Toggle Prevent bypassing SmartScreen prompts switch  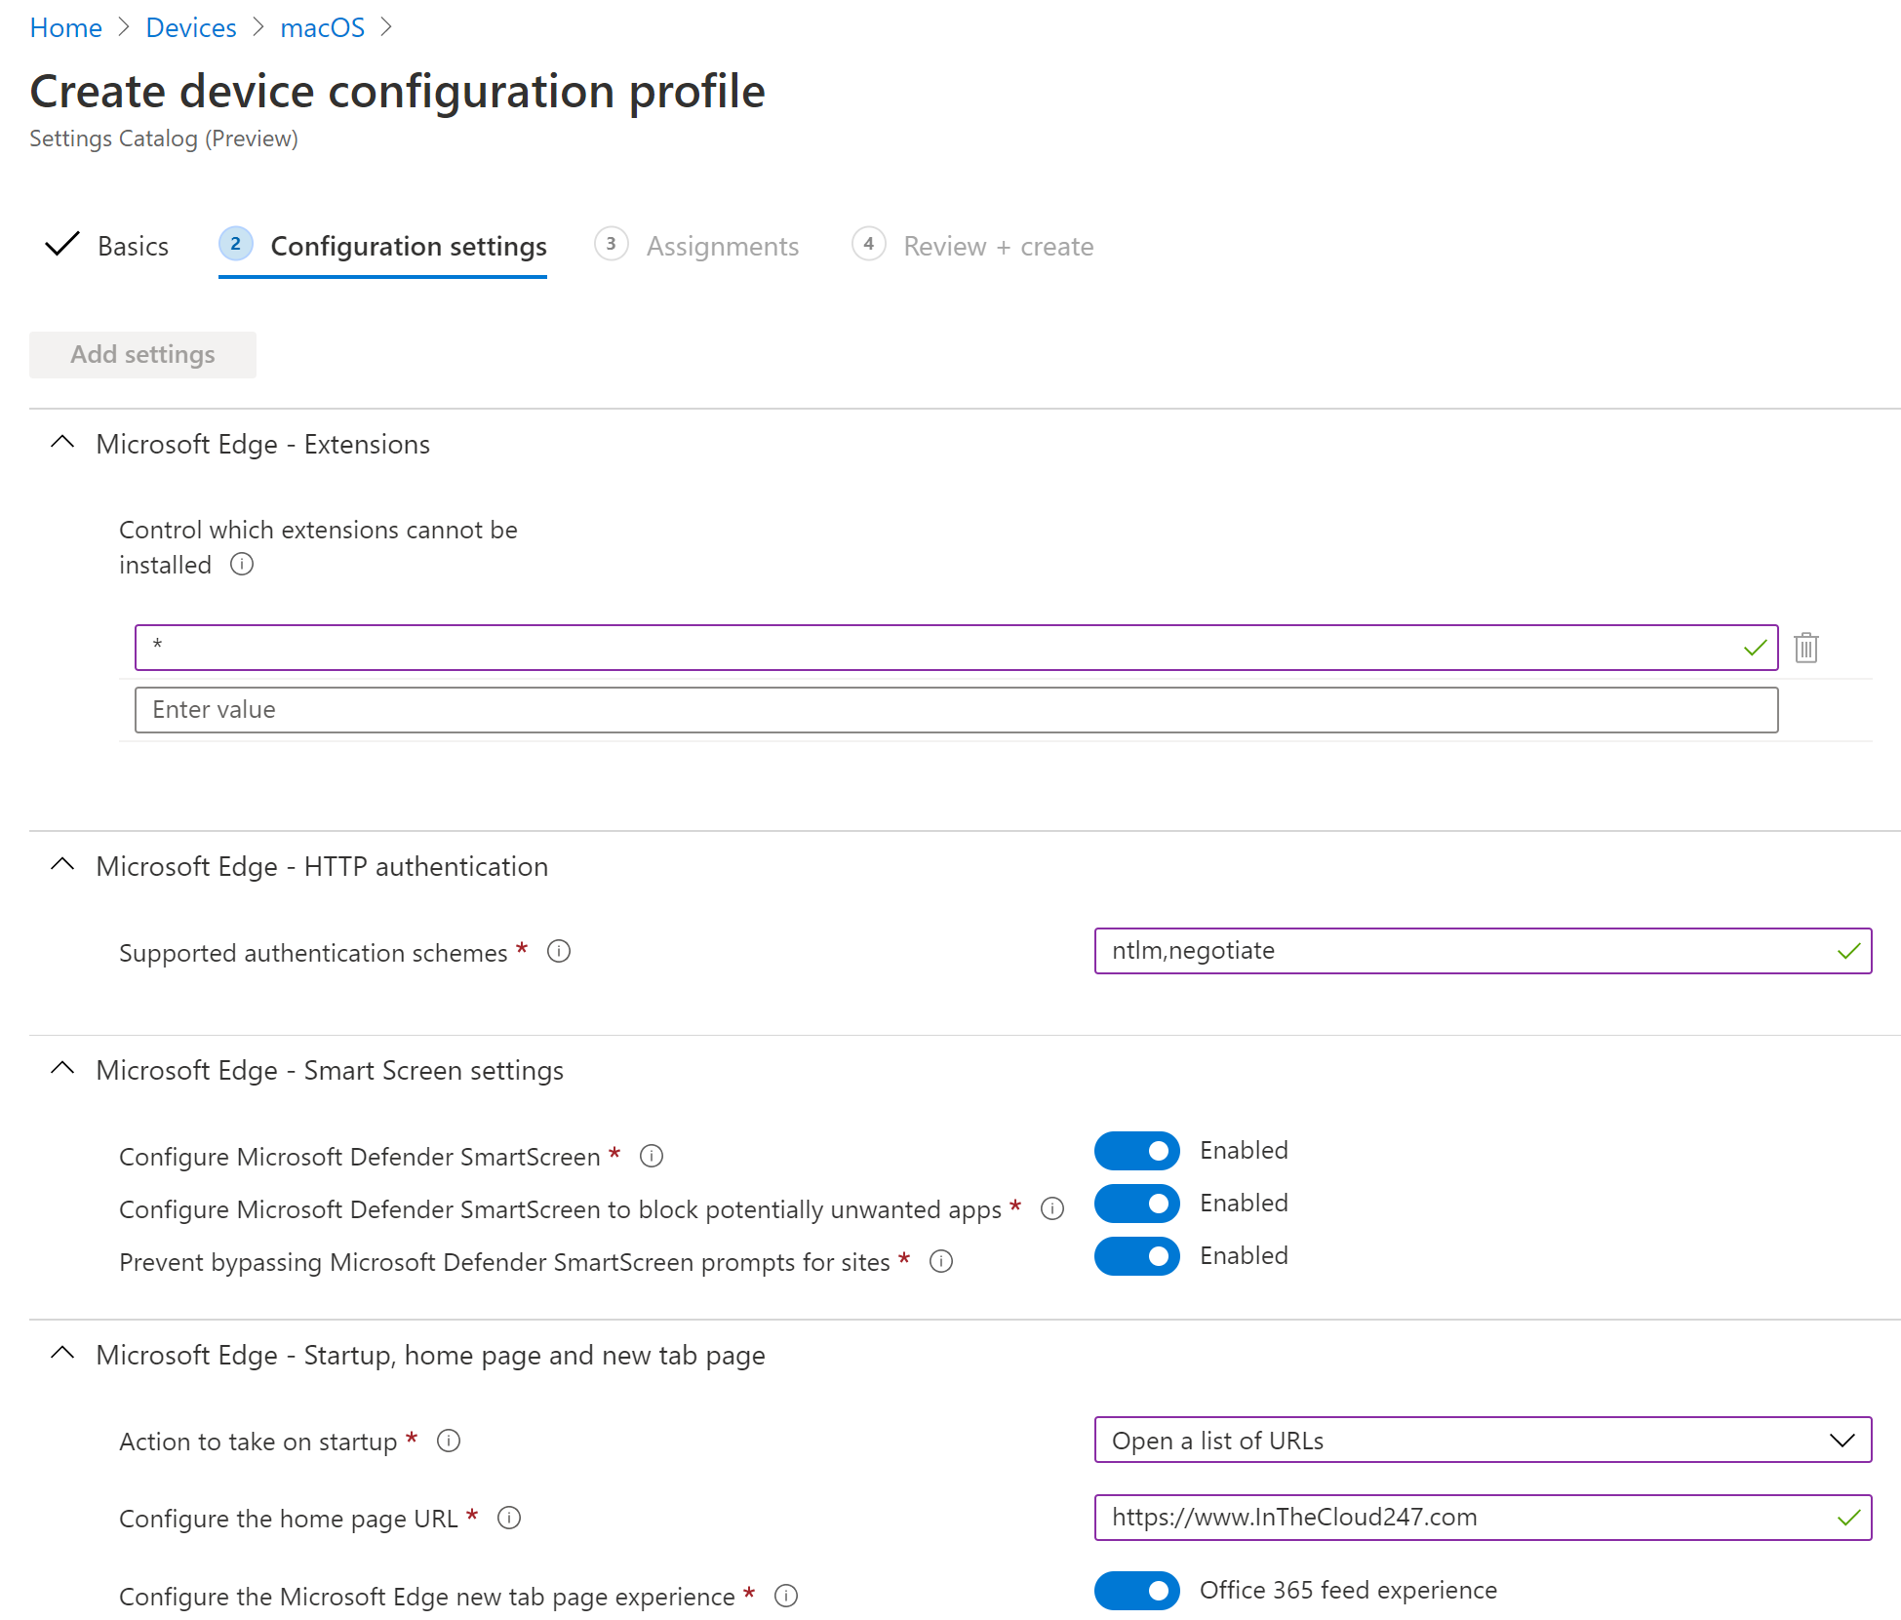pos(1136,1256)
